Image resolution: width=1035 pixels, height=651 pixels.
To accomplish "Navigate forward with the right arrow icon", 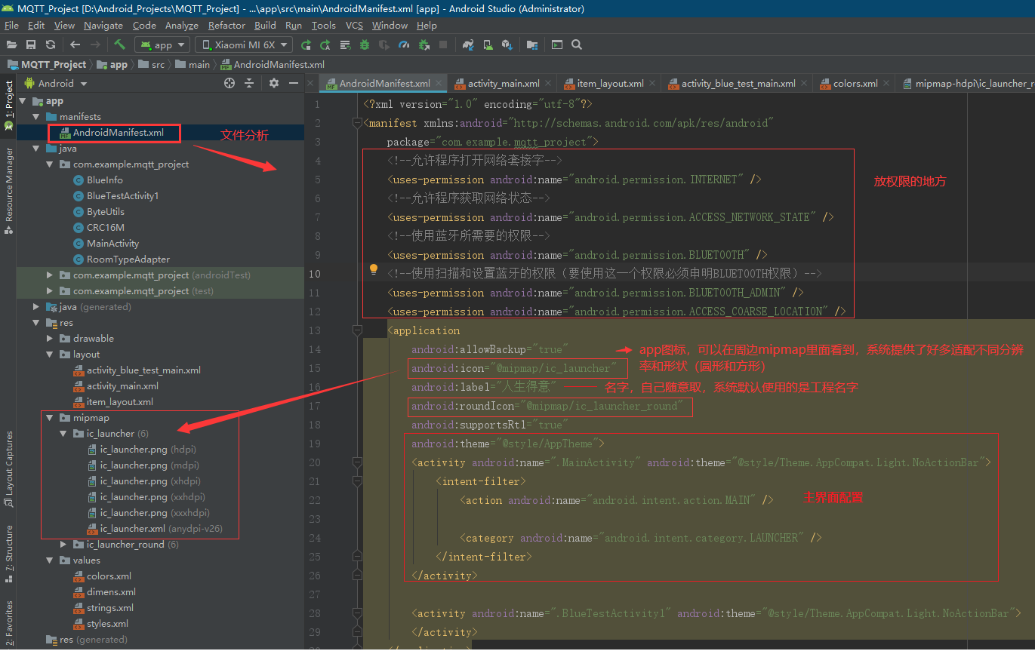I will [95, 45].
